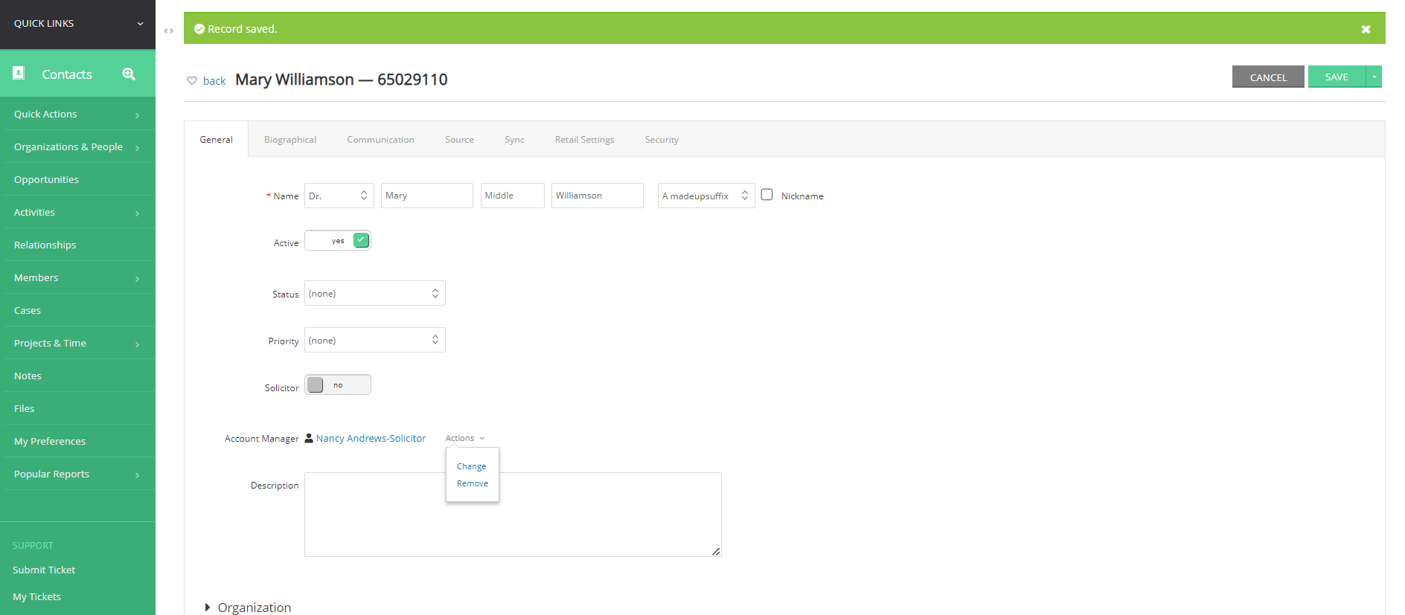Choose Remove from the Actions menu
The width and height of the screenshot is (1405, 615).
click(x=473, y=483)
